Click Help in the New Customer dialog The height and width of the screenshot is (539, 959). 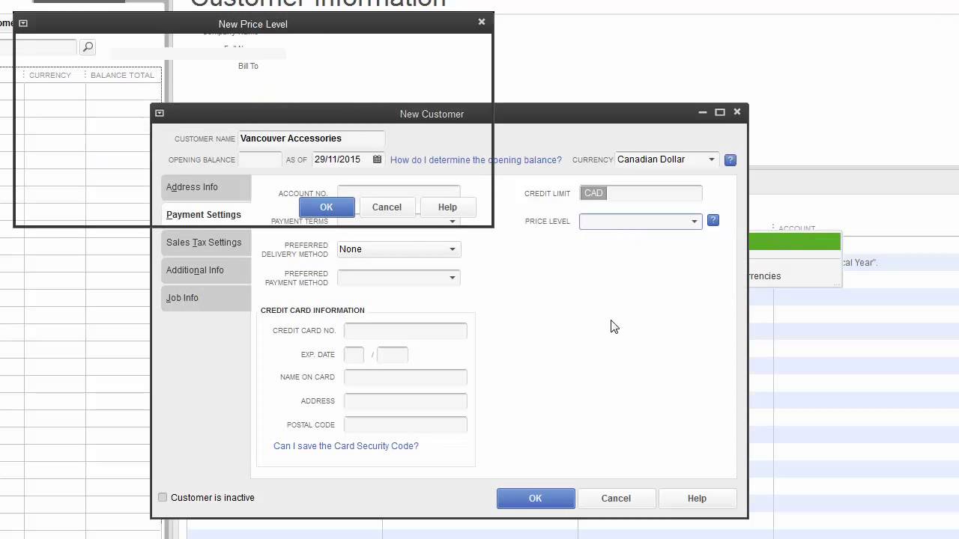697,499
